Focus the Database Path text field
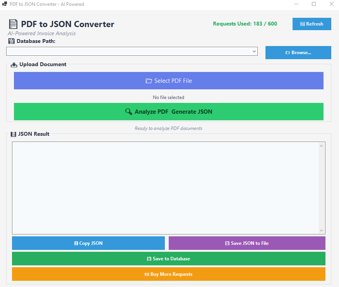This screenshot has height=287, width=339. 128,51
